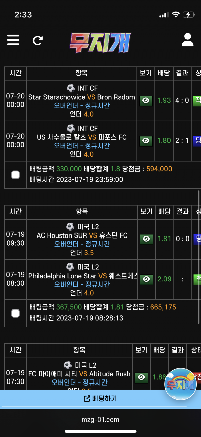Tap the 무지개 logo at top

100,43
